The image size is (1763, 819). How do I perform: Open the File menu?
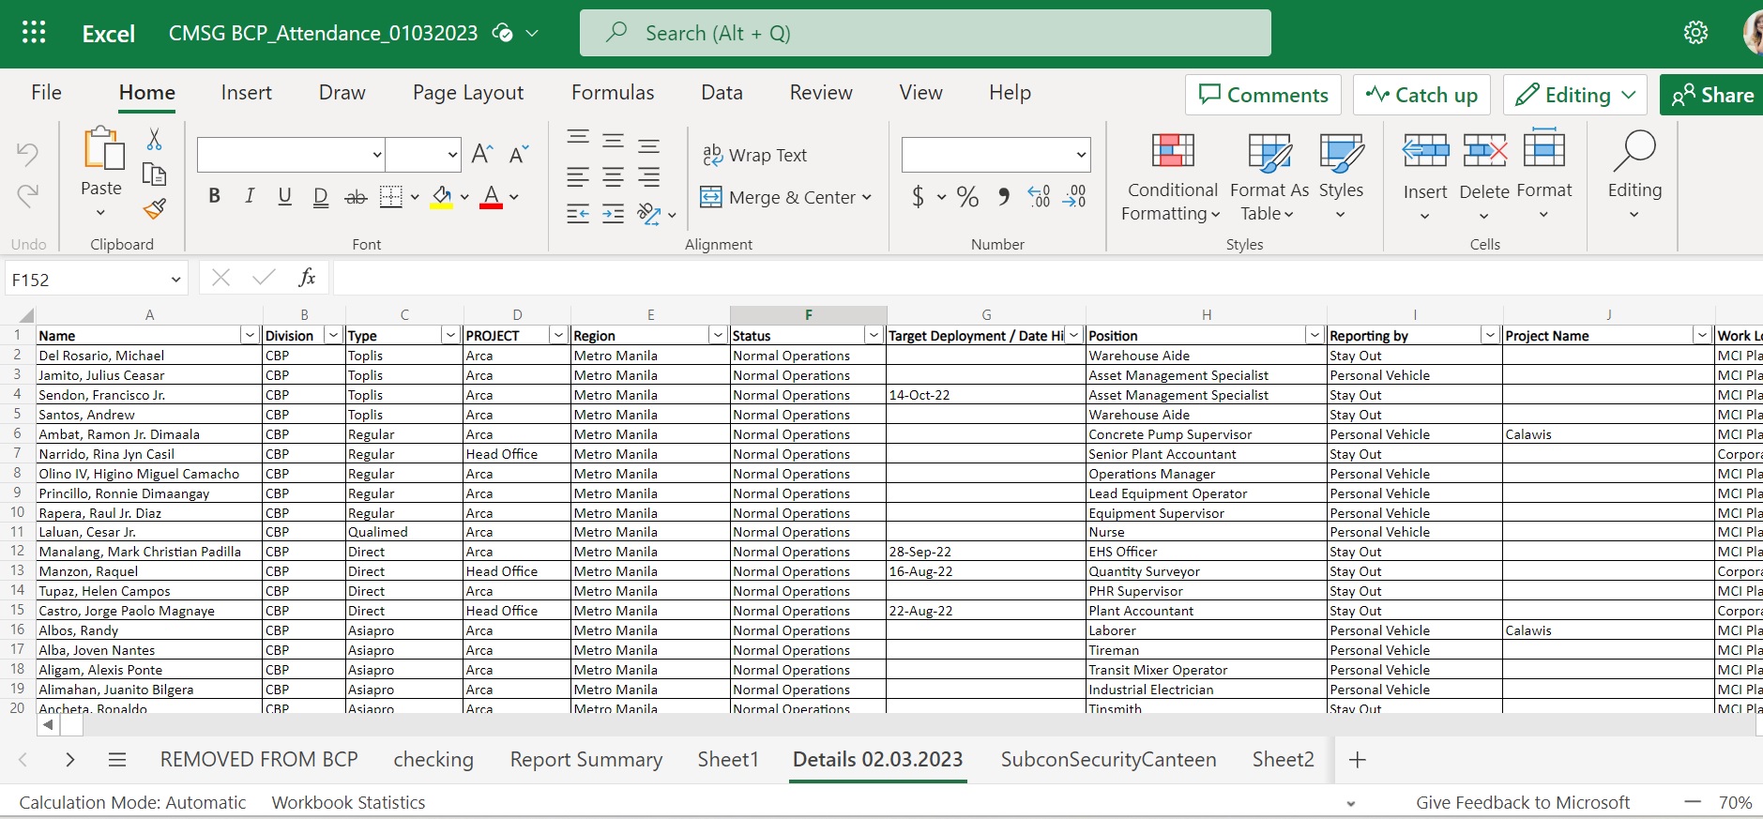coord(46,93)
